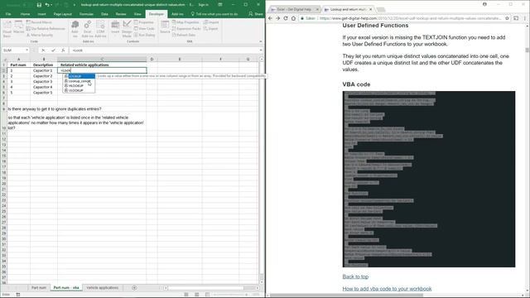The image size is (530, 298).
Task: Click inside the formula bar
Action: (165, 50)
